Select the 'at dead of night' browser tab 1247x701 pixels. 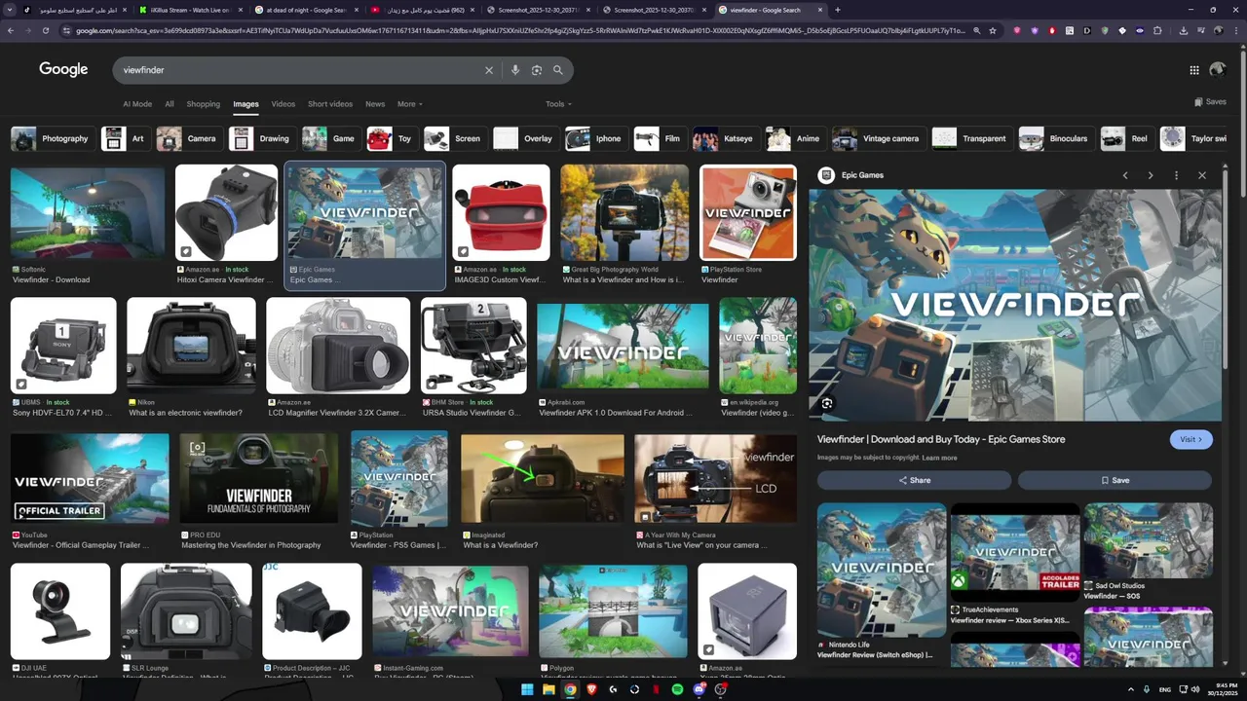pyautogui.click(x=305, y=10)
